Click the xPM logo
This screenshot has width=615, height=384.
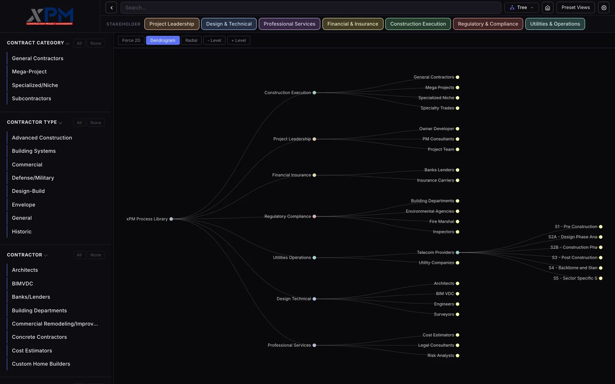[x=50, y=16]
